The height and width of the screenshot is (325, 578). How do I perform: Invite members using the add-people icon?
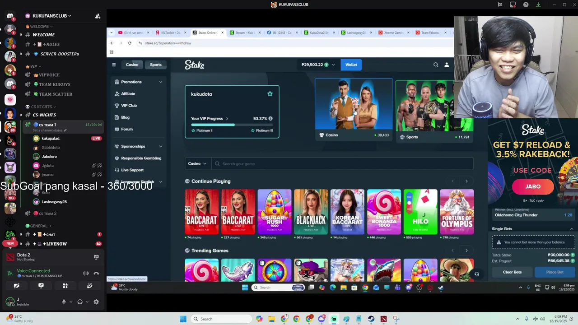98,16
